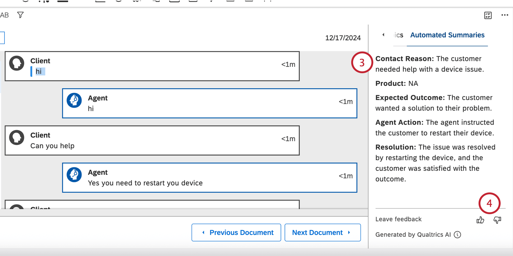The width and height of the screenshot is (513, 256).
Task: Select the Agent 'hi' message box
Action: tap(209, 103)
